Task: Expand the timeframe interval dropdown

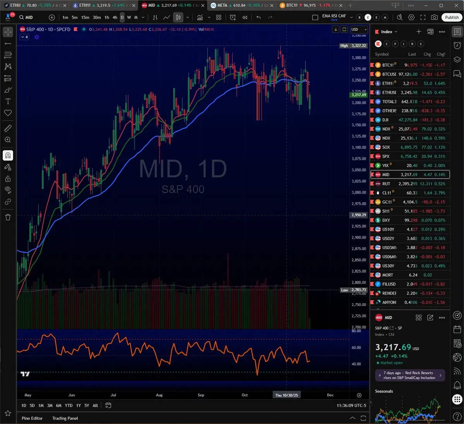Action: pyautogui.click(x=143, y=17)
